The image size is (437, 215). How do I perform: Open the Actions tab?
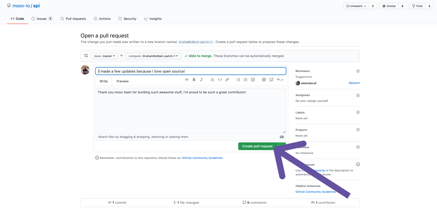coord(102,19)
